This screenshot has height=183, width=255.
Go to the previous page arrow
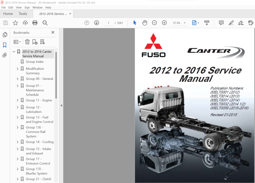(87, 23)
